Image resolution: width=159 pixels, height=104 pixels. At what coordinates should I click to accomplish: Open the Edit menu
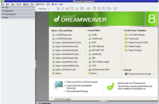pos(8,4)
